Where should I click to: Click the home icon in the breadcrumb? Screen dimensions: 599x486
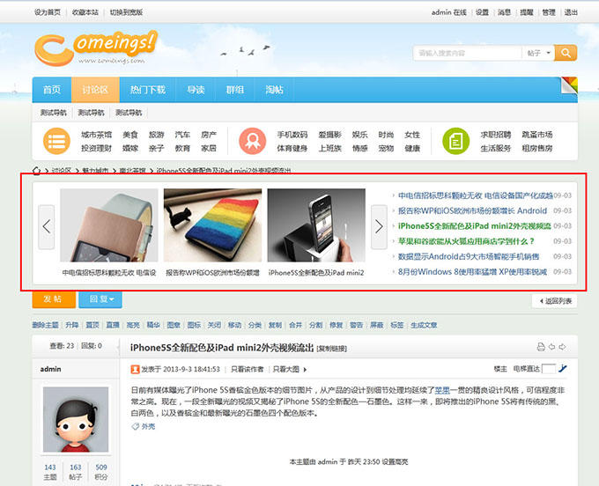tap(36, 171)
